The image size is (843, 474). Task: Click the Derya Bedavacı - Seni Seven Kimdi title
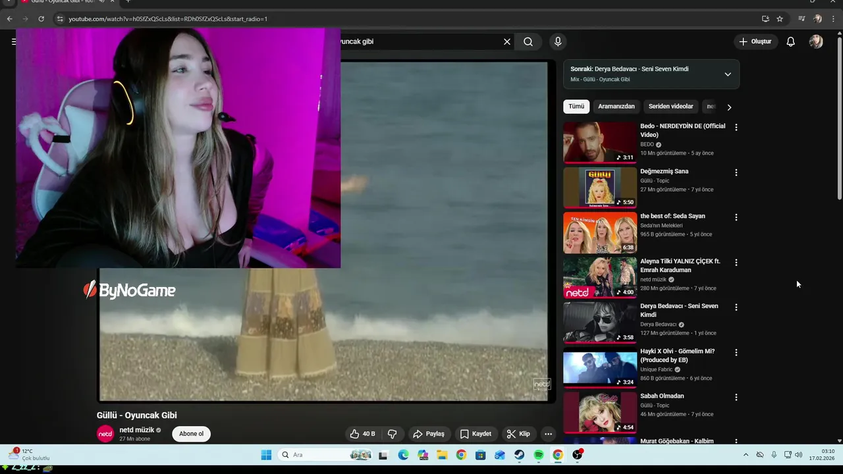(679, 310)
